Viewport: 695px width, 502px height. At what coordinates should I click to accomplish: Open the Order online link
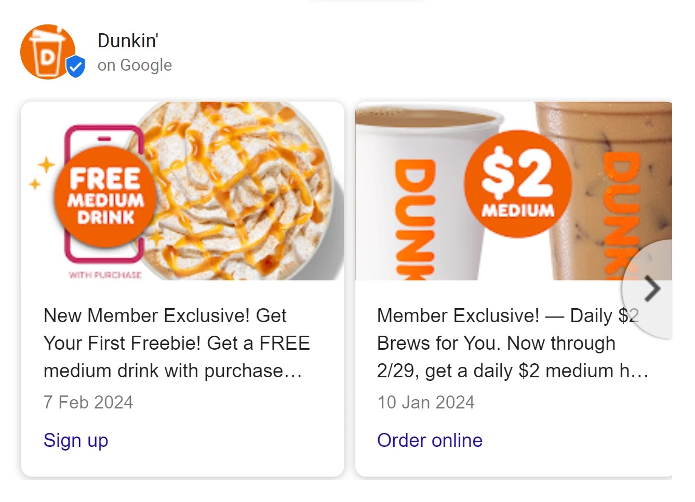(430, 440)
